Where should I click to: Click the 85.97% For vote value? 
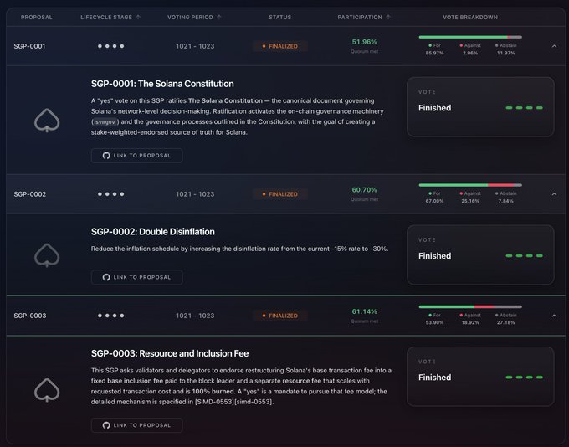tap(434, 53)
